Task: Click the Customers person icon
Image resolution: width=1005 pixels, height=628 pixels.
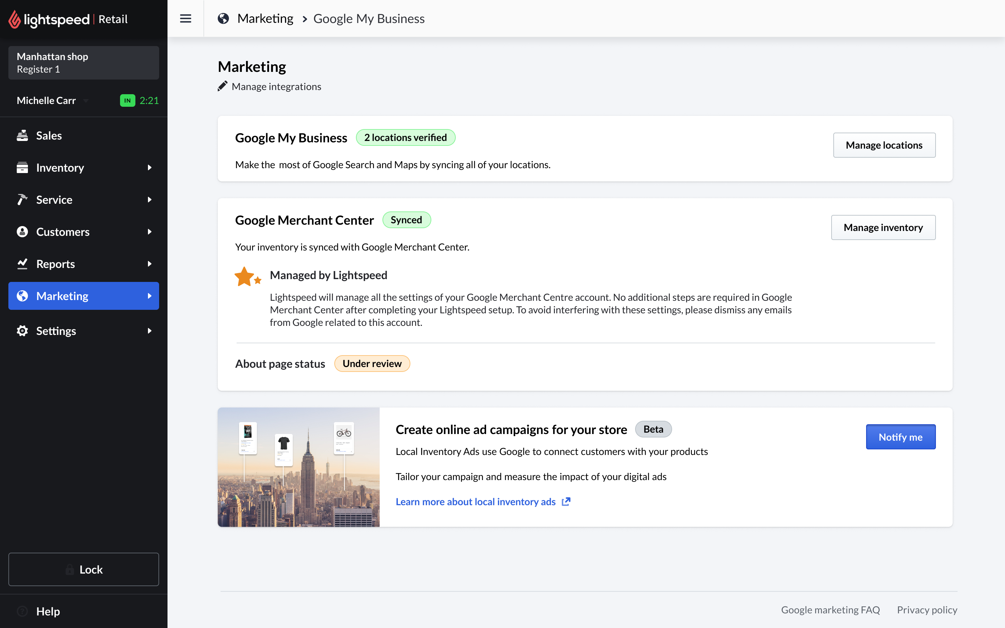Action: 22,231
